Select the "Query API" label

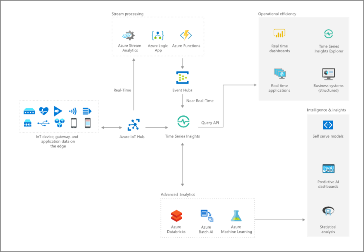click(x=210, y=123)
